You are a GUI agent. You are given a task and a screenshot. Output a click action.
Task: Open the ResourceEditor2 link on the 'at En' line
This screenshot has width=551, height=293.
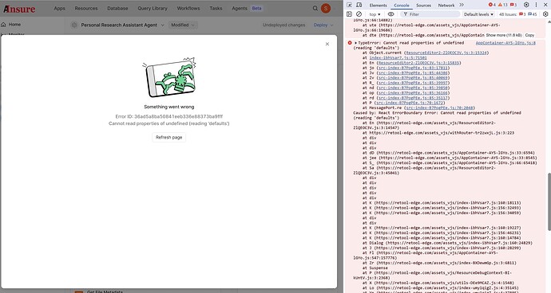click(x=419, y=63)
